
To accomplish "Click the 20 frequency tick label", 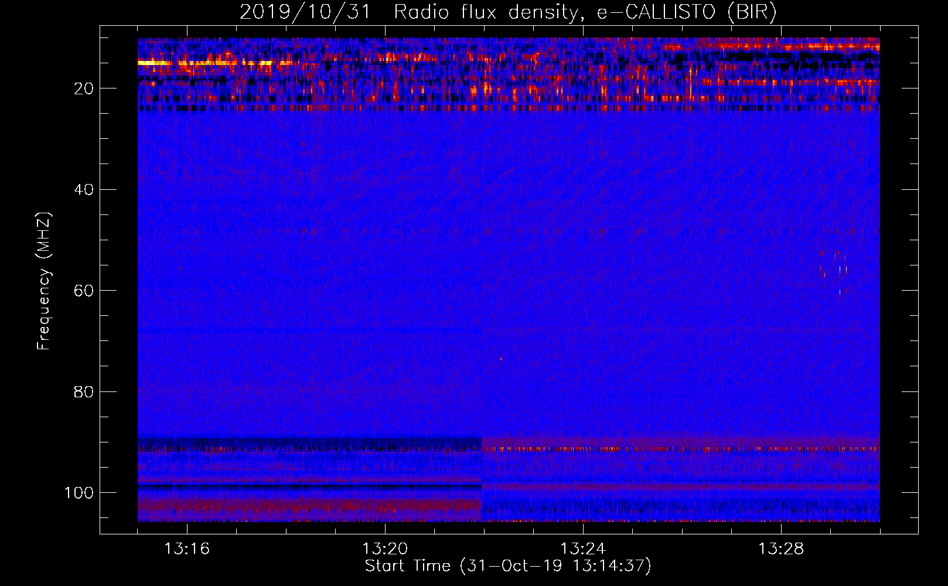I will pyautogui.click(x=84, y=88).
